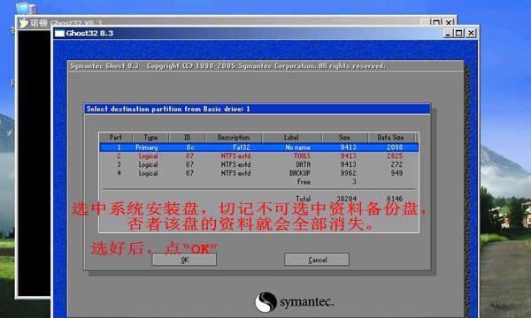
Task: Select partition 1 Primary Fat32 row
Action: (258, 148)
